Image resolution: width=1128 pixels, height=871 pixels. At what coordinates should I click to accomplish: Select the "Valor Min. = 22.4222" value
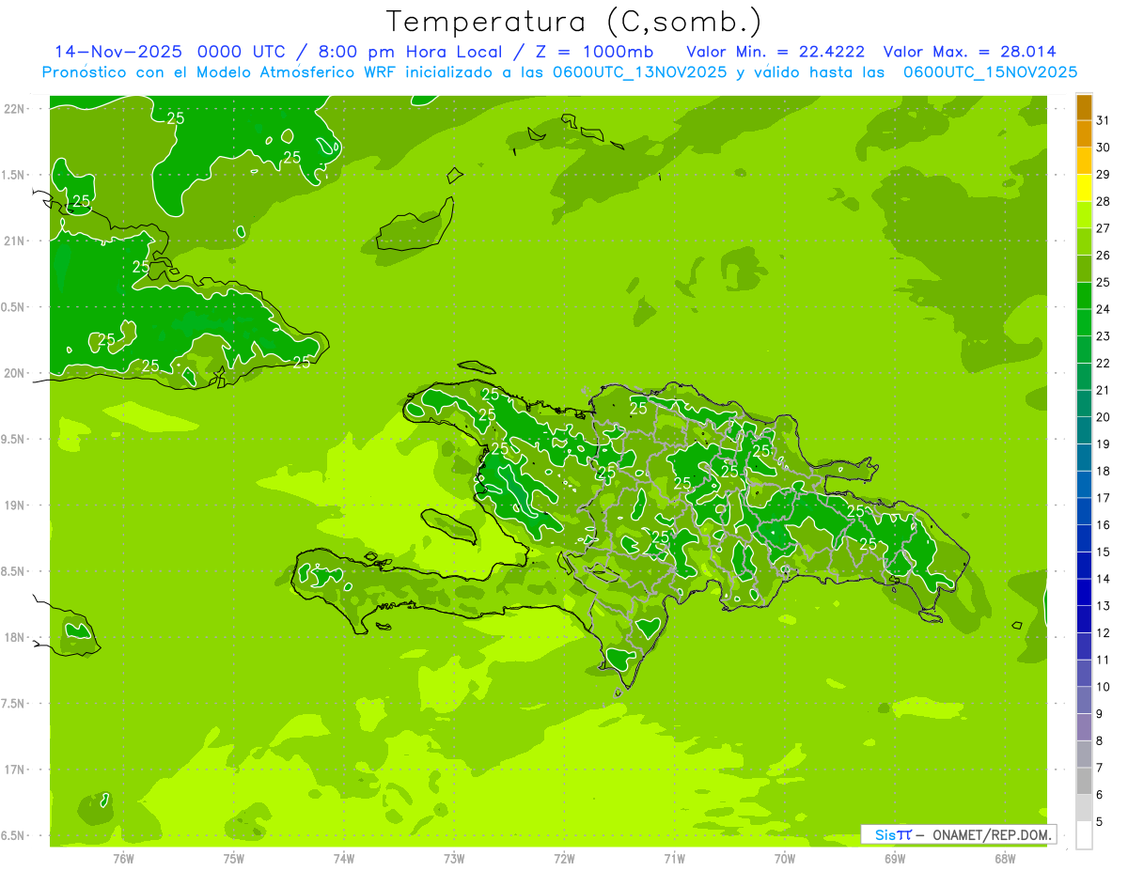click(775, 52)
